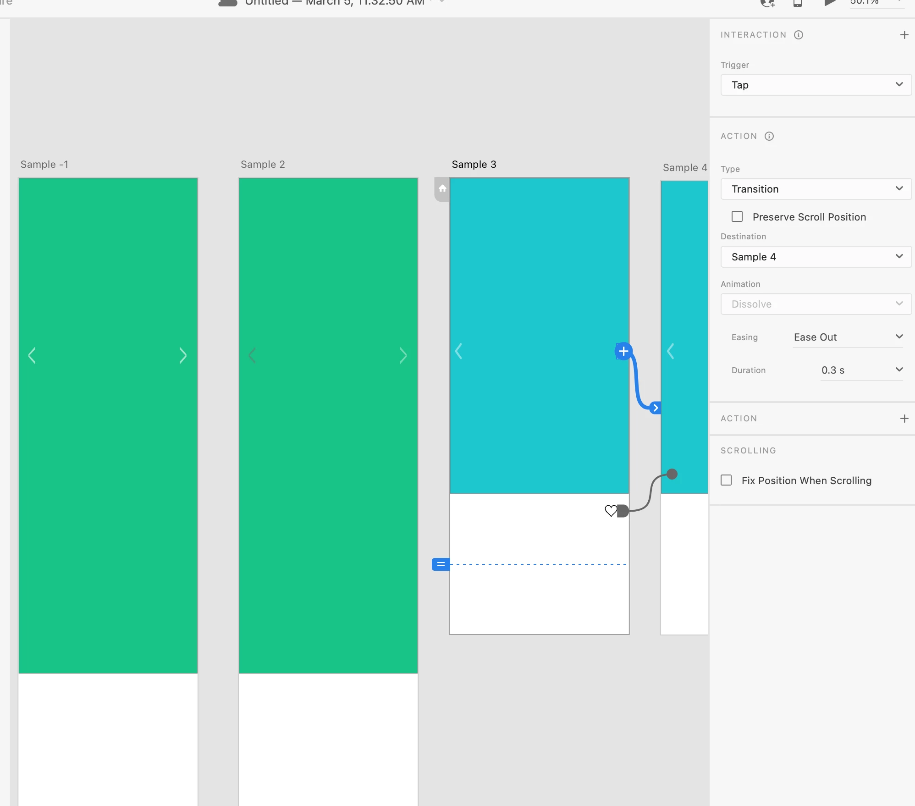Change the Duration dropdown value of 0.3 s
915x806 pixels.
(861, 370)
